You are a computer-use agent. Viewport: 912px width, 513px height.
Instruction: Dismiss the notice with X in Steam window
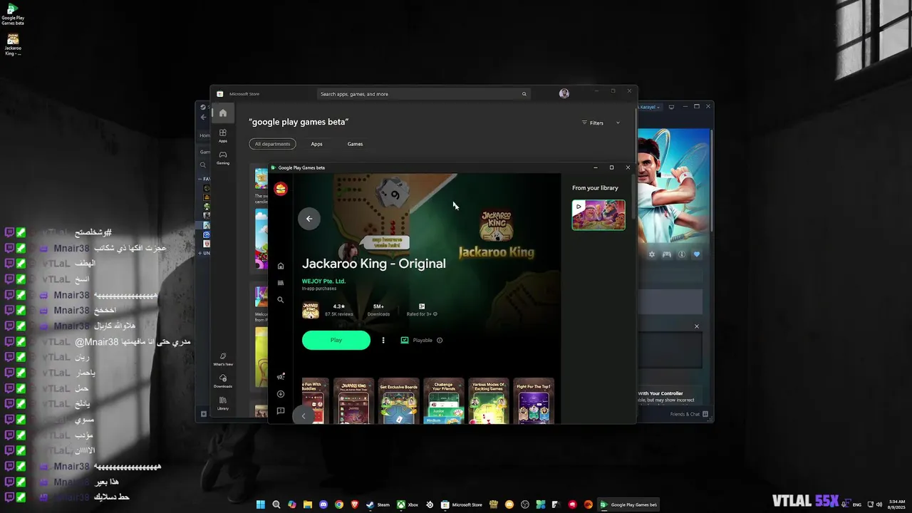click(697, 326)
